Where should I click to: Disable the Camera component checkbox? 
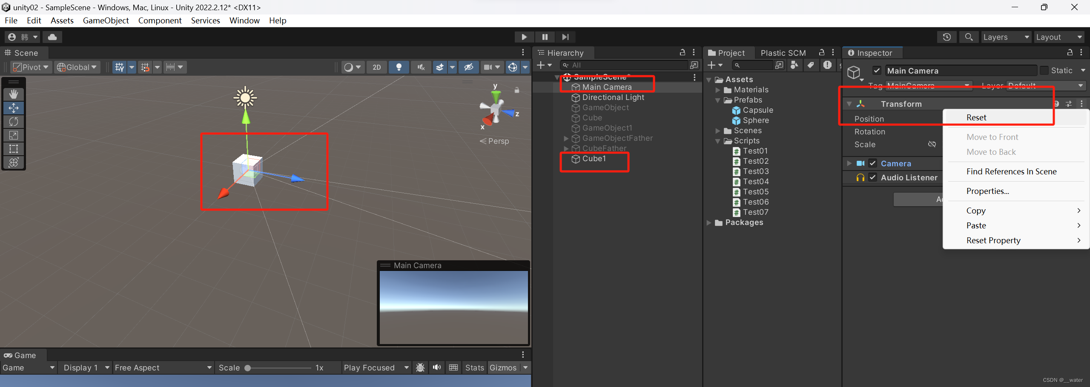pos(873,163)
